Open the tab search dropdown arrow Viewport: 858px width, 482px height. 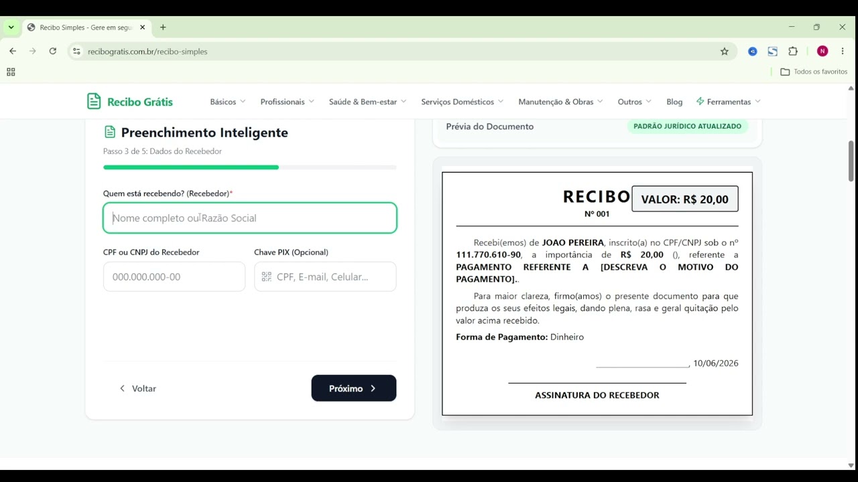pyautogui.click(x=11, y=27)
